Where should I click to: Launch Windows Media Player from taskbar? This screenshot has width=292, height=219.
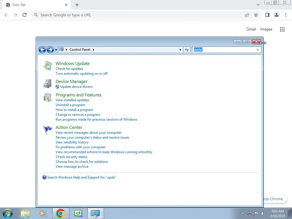click(43, 213)
